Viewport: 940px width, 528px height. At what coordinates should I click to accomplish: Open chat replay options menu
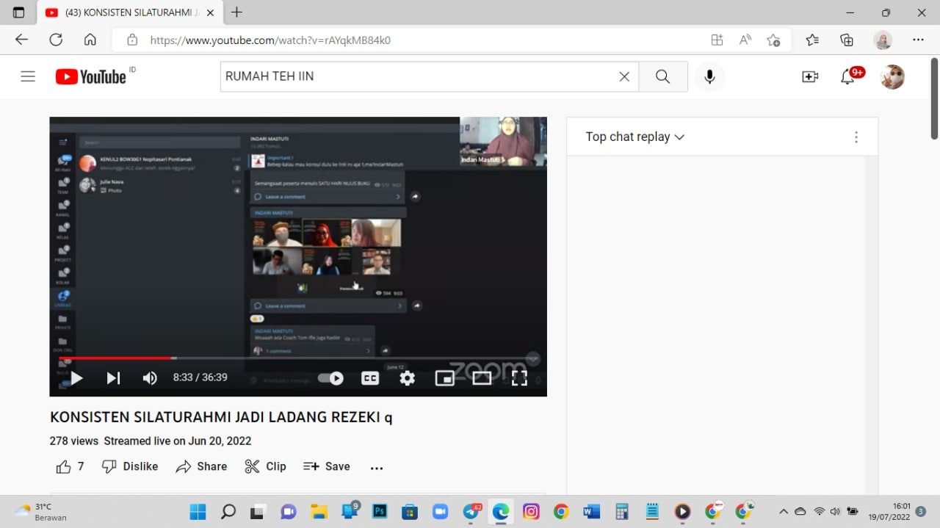point(856,137)
